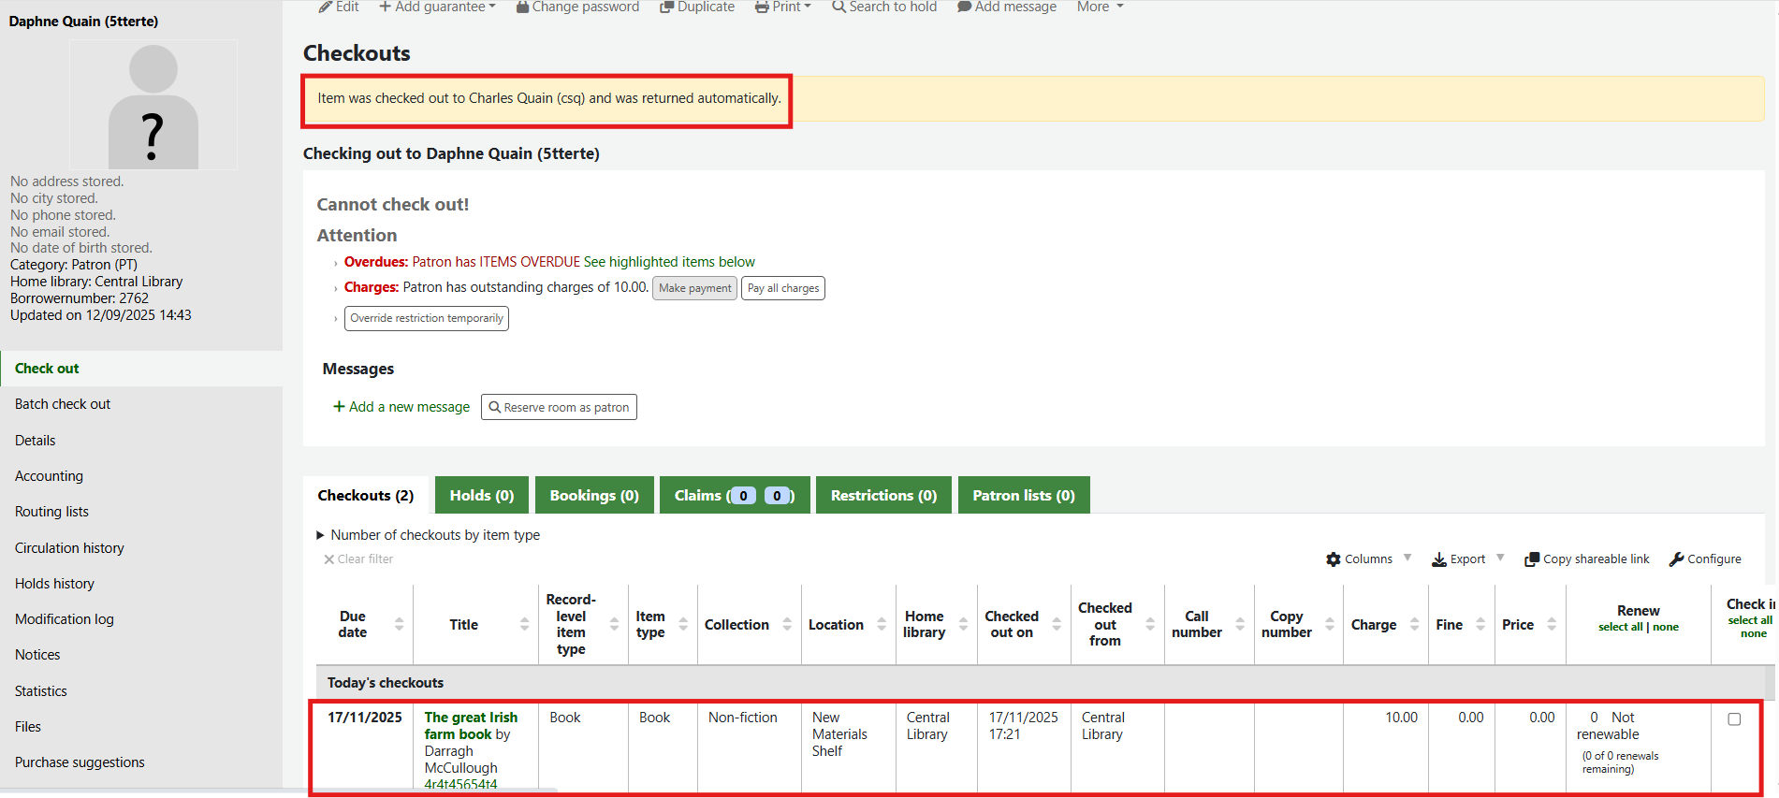
Task: Click the Duplicate patron icon
Action: [x=666, y=7]
